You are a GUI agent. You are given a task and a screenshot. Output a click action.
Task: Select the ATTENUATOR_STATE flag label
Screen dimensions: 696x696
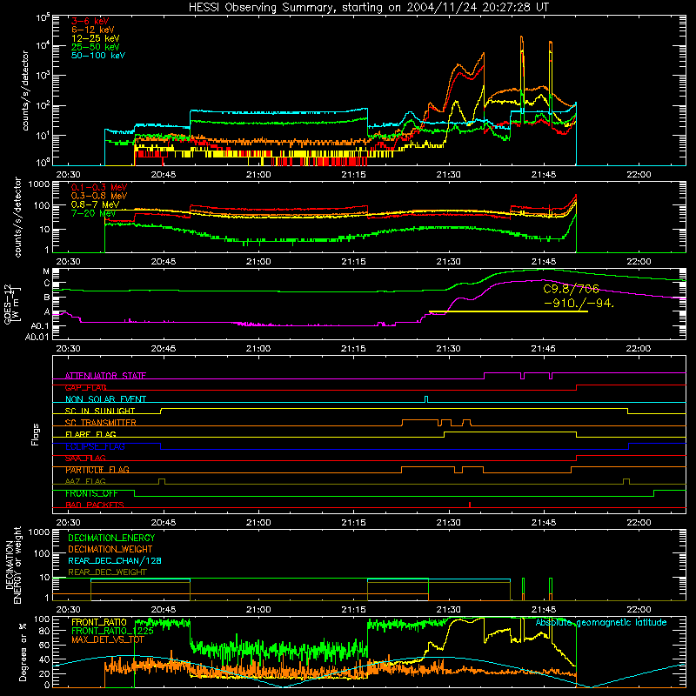coord(105,376)
